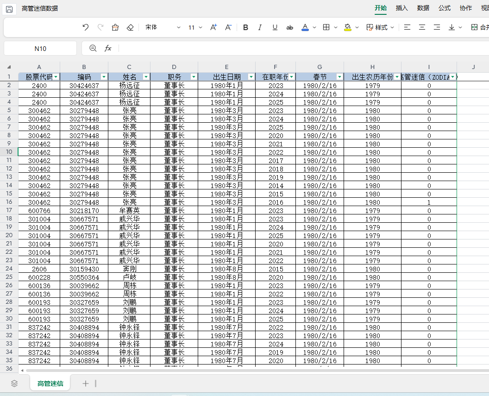Open the font color dropdown arrow

pyautogui.click(x=314, y=27)
